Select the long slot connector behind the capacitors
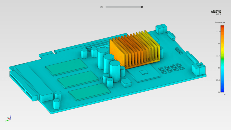The height and width of the screenshot is (130, 231). point(95,45)
